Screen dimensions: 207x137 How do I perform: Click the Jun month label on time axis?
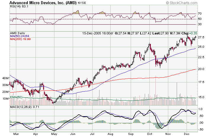point(73,134)
